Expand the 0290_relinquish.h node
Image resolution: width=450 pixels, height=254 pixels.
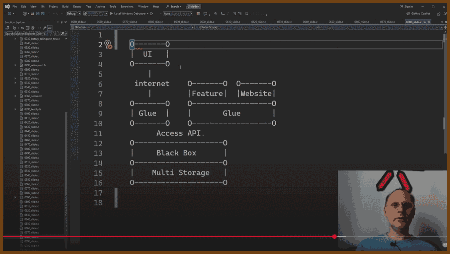(15, 65)
